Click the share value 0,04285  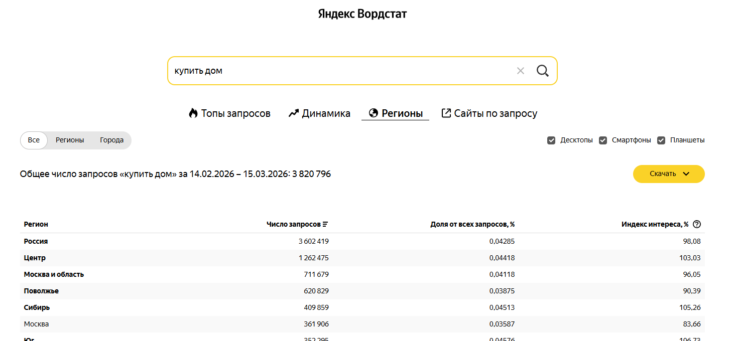502,241
